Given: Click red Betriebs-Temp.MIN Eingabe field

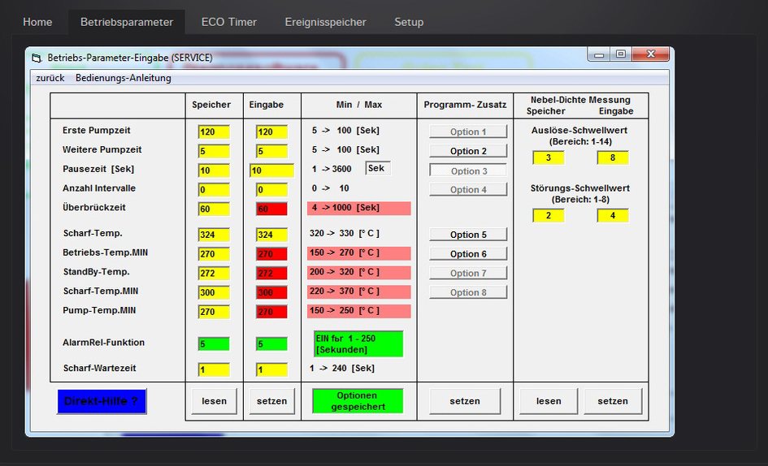Looking at the screenshot, I should tap(271, 254).
